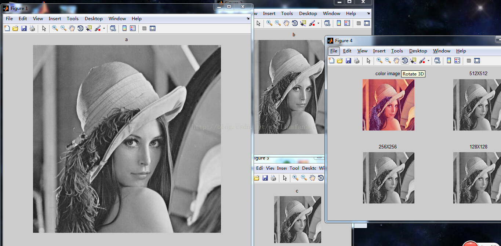Print figure icon in Figure 1 toolbar
This screenshot has width=501, height=246.
[32, 28]
